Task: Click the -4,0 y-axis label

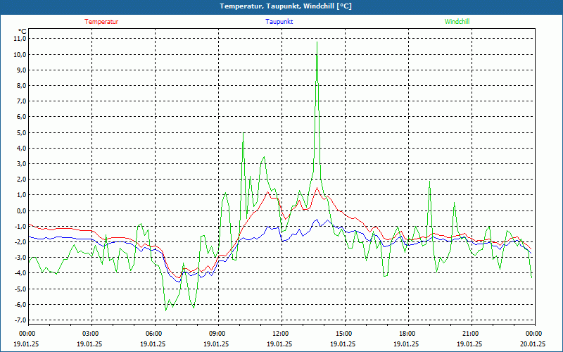Action: click(x=20, y=273)
